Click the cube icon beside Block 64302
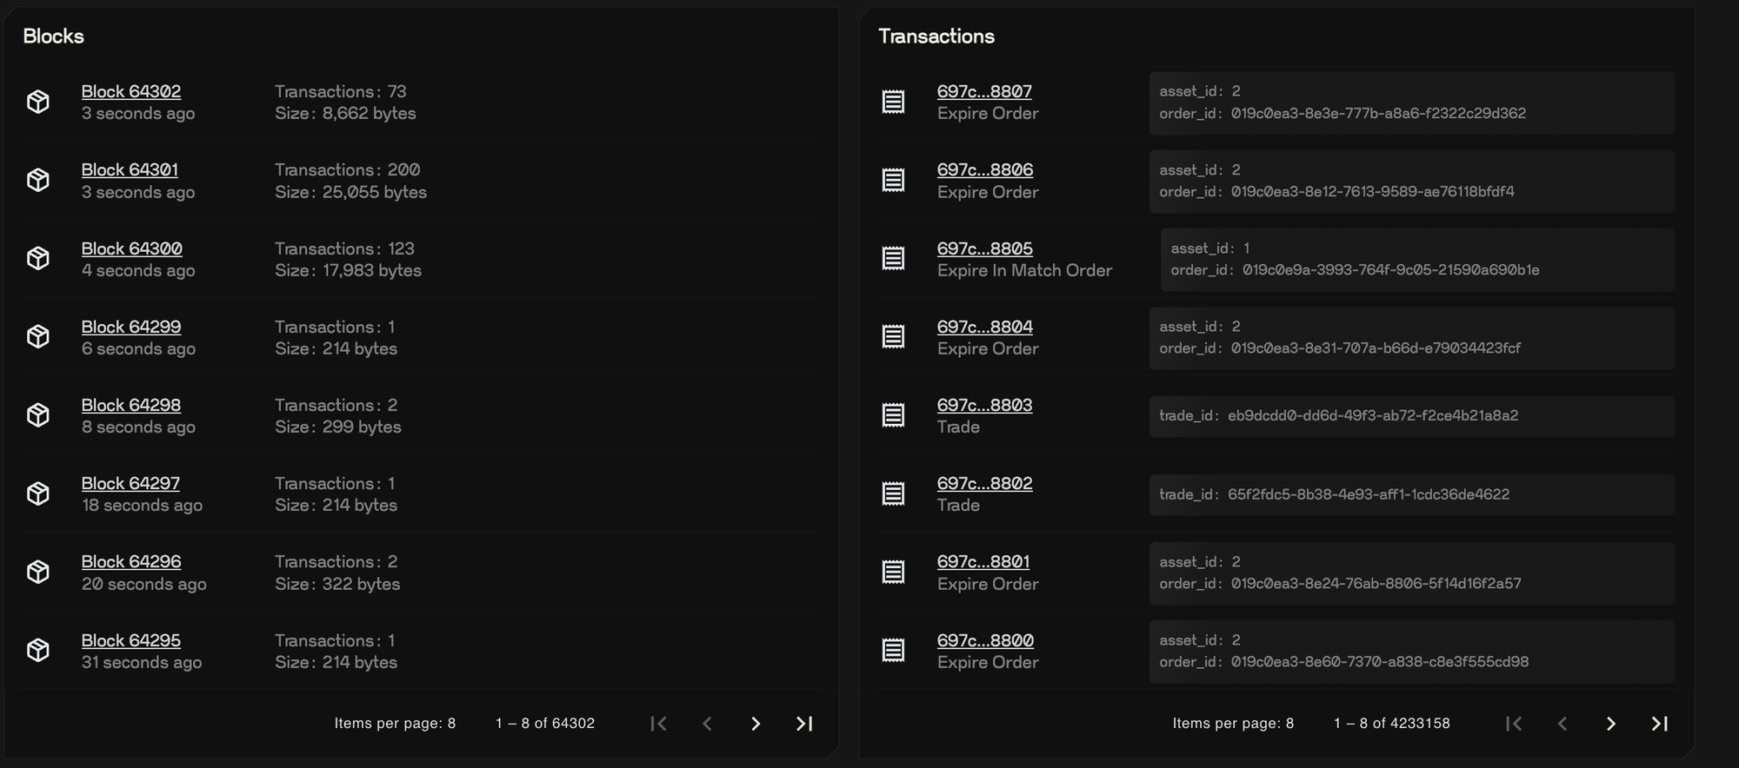The image size is (1739, 768). (38, 102)
